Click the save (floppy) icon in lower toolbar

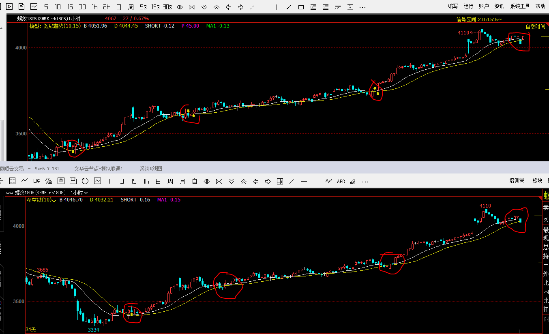[73, 181]
